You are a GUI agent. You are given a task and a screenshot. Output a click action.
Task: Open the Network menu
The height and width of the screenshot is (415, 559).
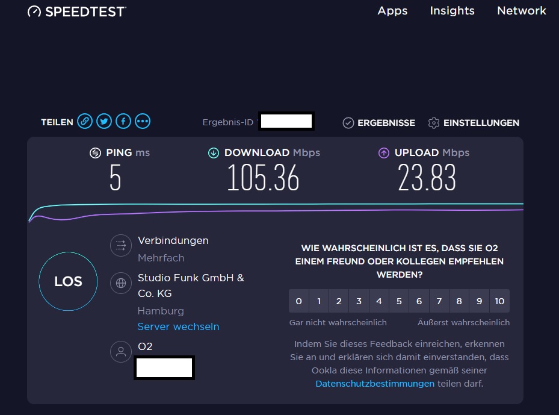(522, 11)
